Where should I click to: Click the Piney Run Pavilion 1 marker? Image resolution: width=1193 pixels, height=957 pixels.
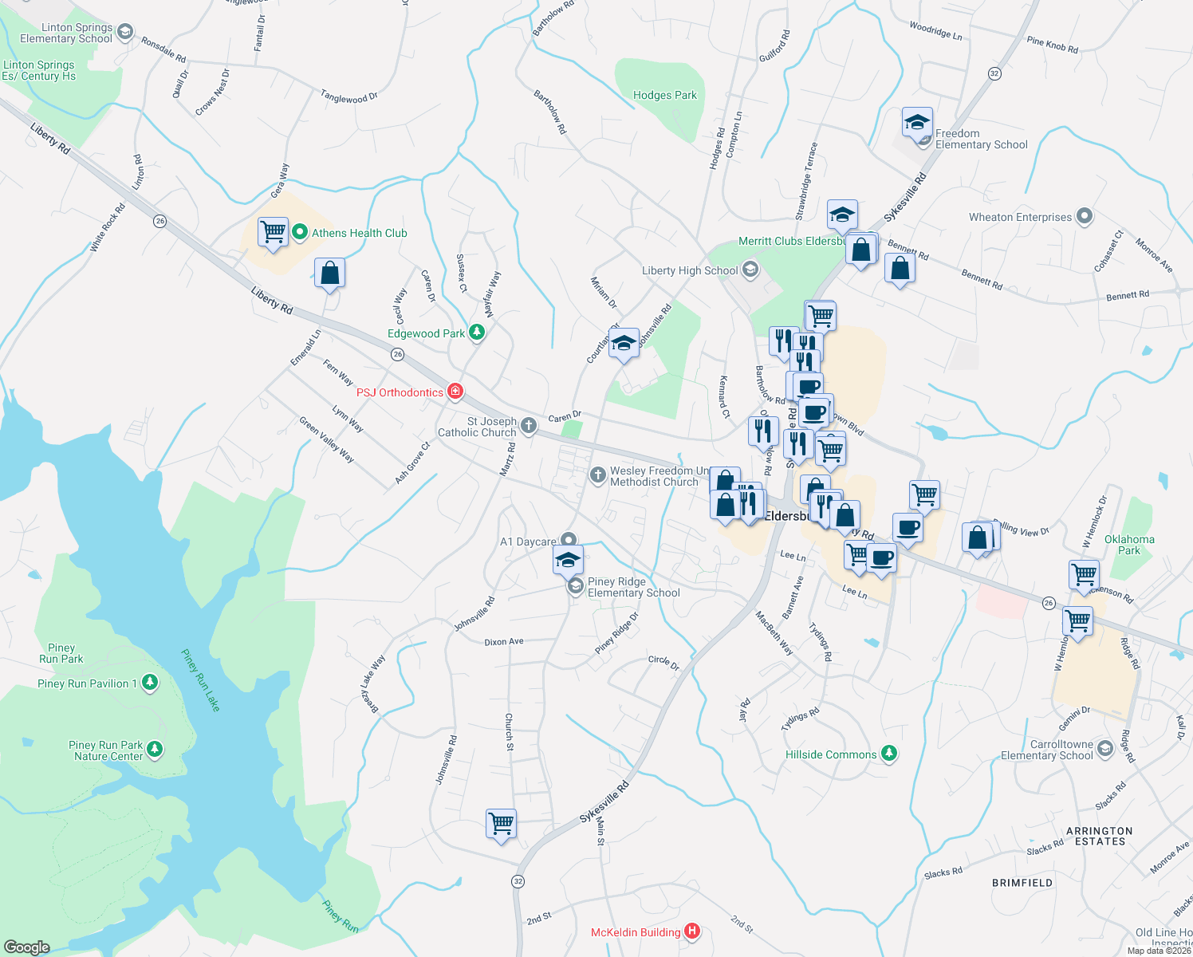click(150, 683)
